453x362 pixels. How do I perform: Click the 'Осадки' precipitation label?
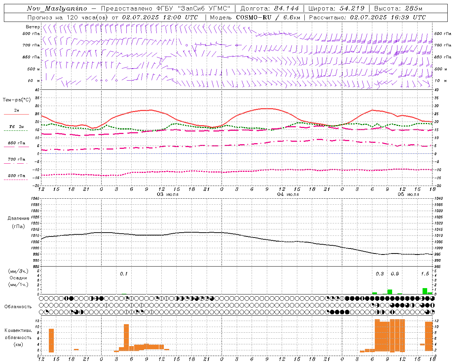pyautogui.click(x=18, y=278)
